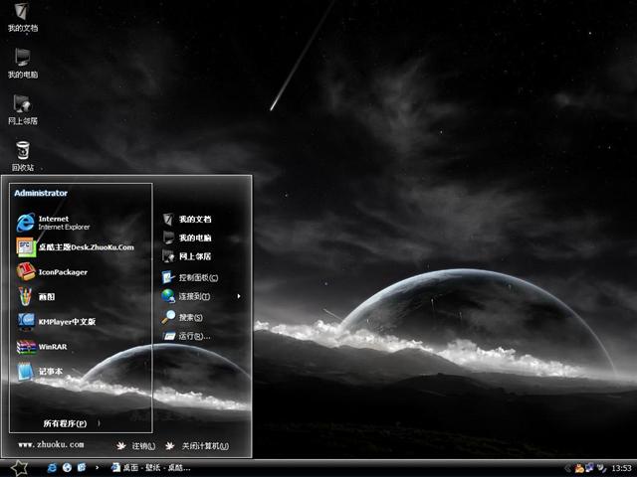637x477 pixels.
Task: Launch Internet Explorer from quick launch
Action: click(x=52, y=468)
